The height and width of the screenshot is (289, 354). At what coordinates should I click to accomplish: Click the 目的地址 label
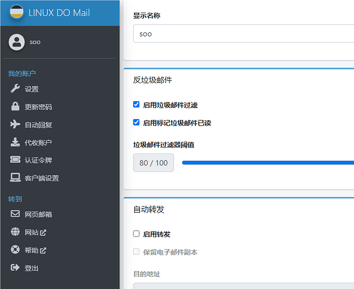pos(147,274)
